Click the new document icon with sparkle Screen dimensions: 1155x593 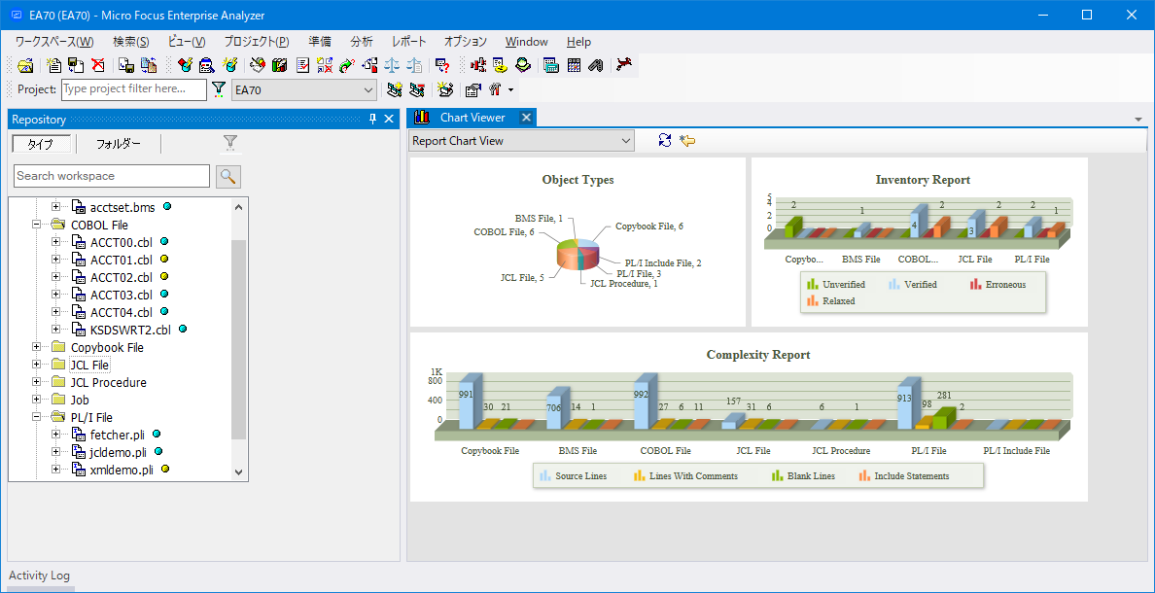pyautogui.click(x=53, y=65)
